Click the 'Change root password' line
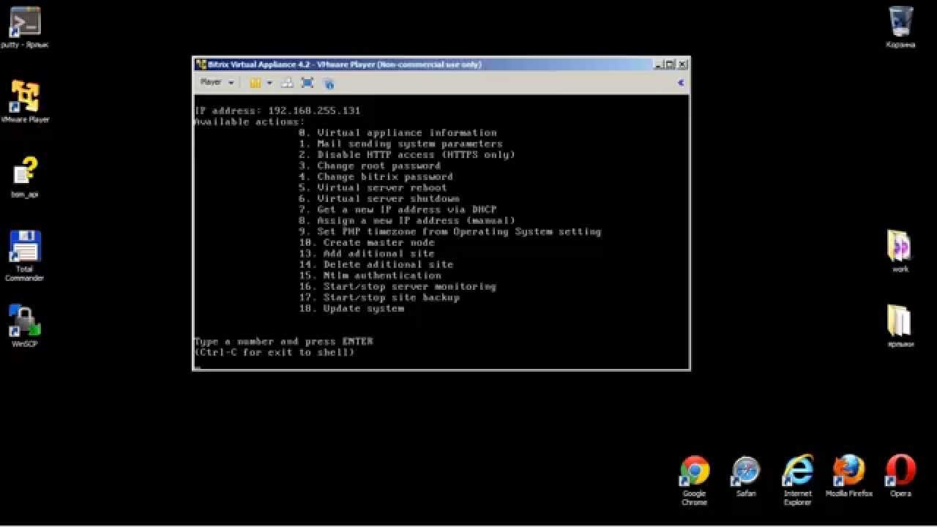This screenshot has width=937, height=527. coord(370,165)
